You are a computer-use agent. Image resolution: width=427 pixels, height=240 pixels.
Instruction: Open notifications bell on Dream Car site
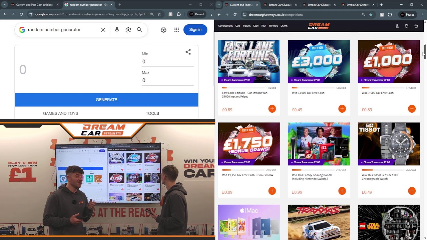[406, 26]
